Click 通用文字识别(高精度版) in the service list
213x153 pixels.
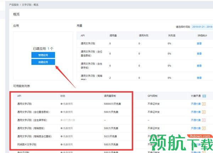click(31, 128)
